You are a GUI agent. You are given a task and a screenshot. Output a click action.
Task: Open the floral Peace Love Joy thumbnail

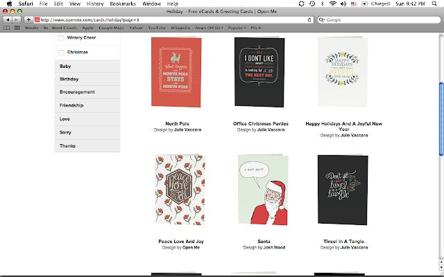tap(180, 190)
